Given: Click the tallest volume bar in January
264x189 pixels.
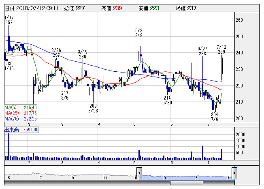Looking at the screenshot, I should tap(9, 147).
